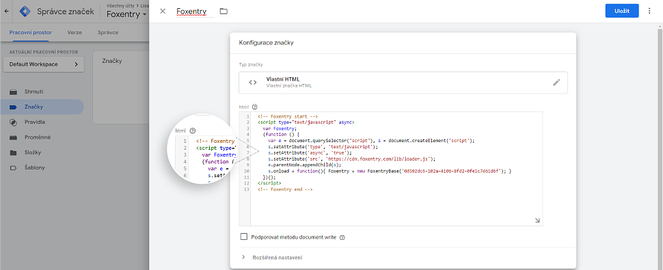Click the Šablony label icon
663x270 pixels.
click(x=13, y=167)
